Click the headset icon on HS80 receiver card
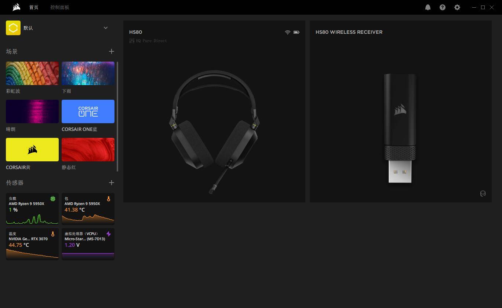Screen dimensions: 502x308 tap(483, 194)
